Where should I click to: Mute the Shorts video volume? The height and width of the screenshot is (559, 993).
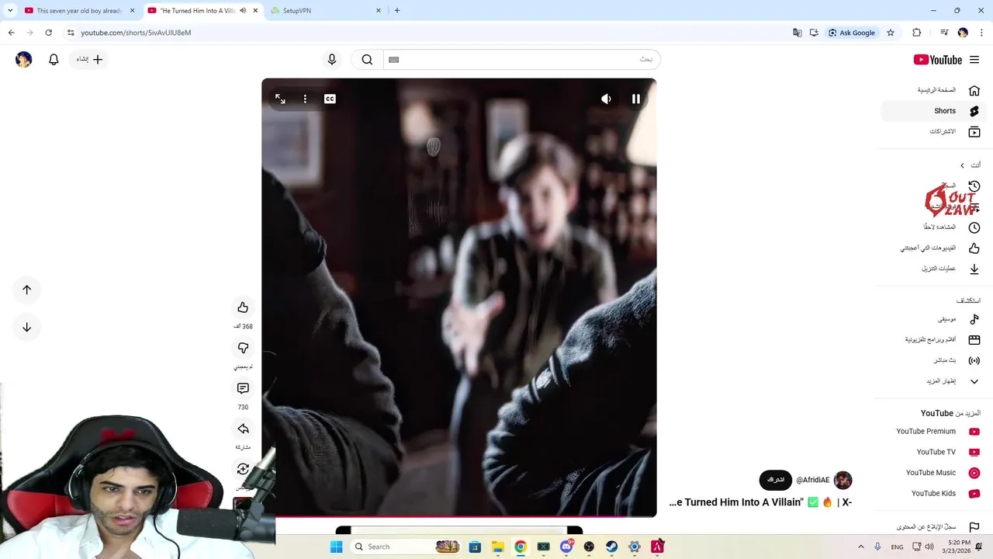[606, 99]
